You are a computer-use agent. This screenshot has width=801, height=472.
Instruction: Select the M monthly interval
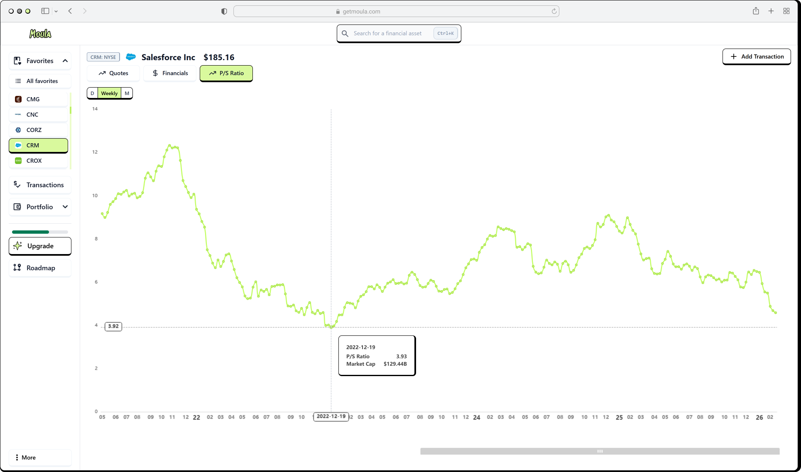(127, 93)
